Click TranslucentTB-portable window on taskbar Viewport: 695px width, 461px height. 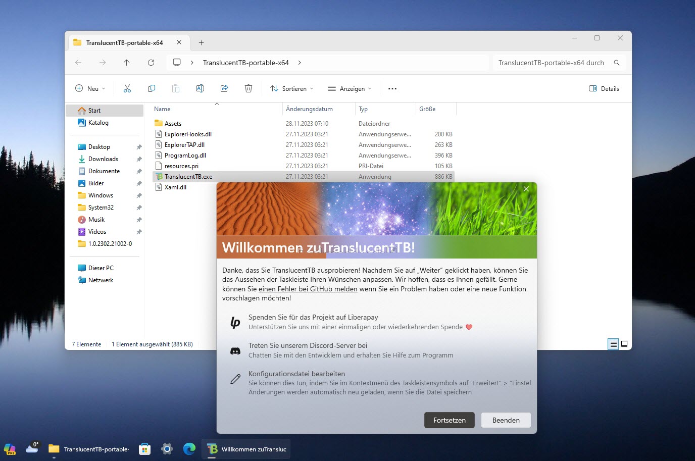click(89, 449)
